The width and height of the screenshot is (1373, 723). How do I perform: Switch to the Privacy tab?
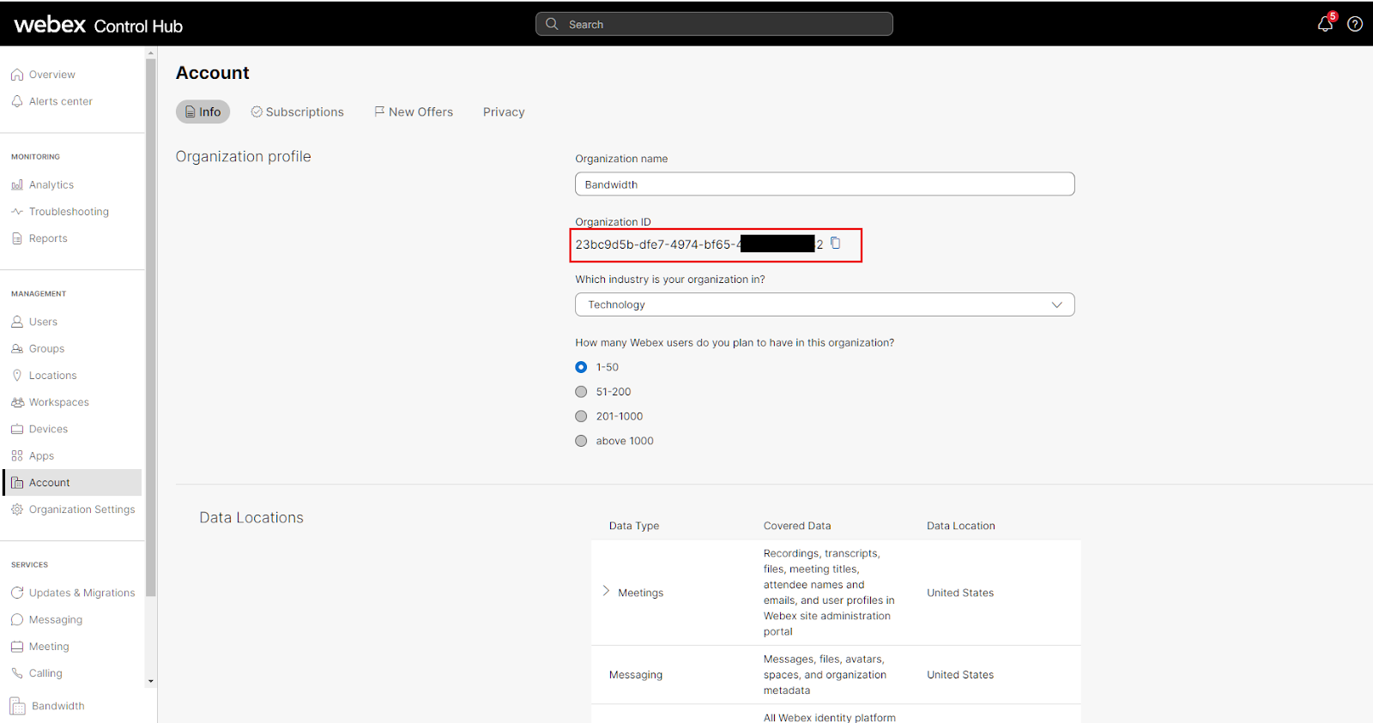coord(504,111)
